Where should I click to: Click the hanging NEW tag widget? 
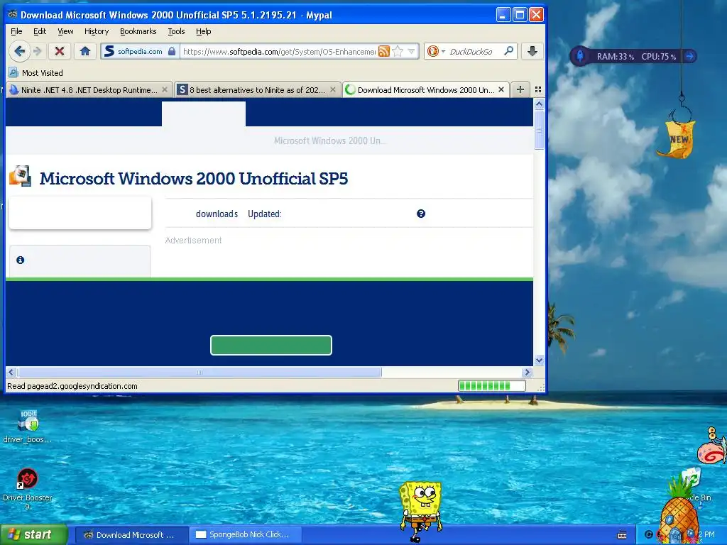pyautogui.click(x=677, y=138)
